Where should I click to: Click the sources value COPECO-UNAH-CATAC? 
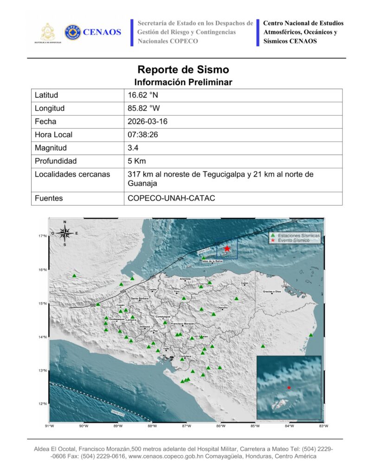[171, 198]
